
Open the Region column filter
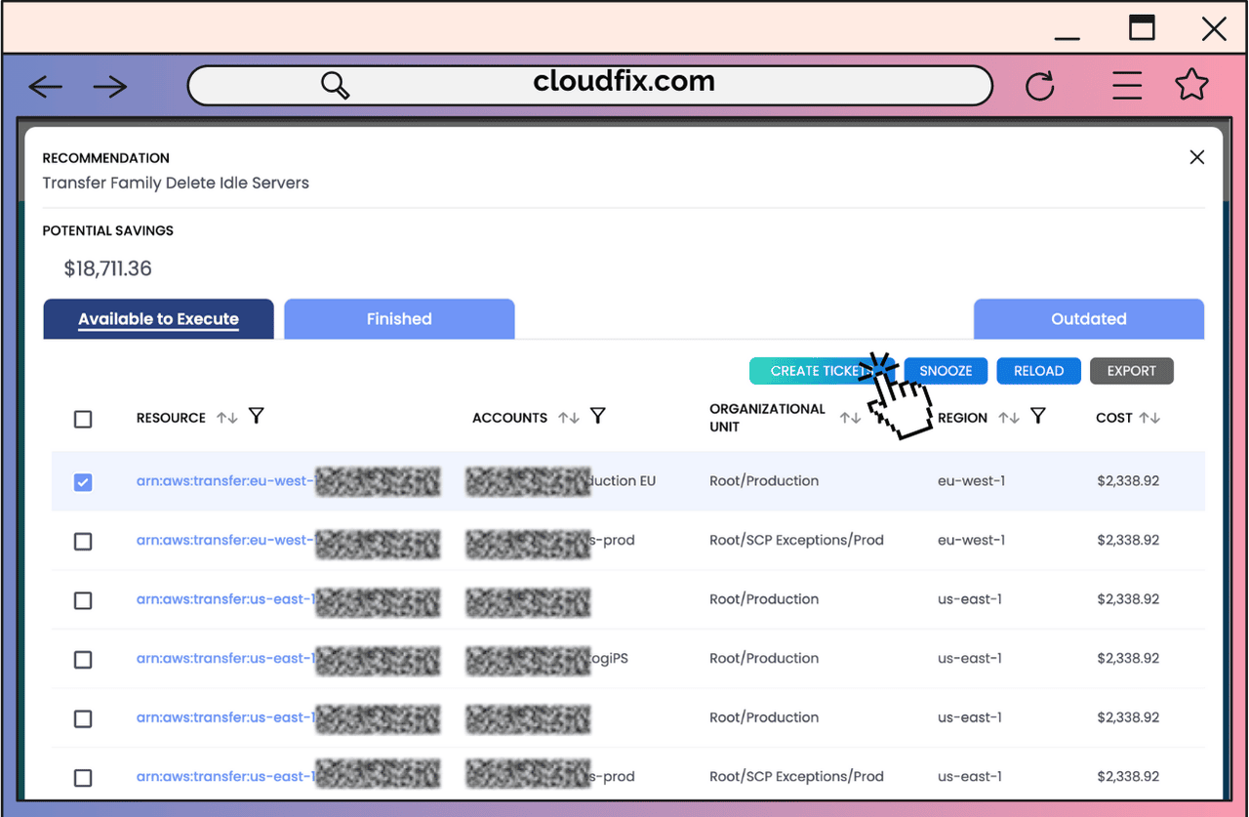click(x=1038, y=417)
